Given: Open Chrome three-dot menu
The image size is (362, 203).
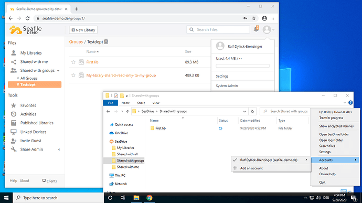Looking at the screenshot, I should pyautogui.click(x=273, y=18).
